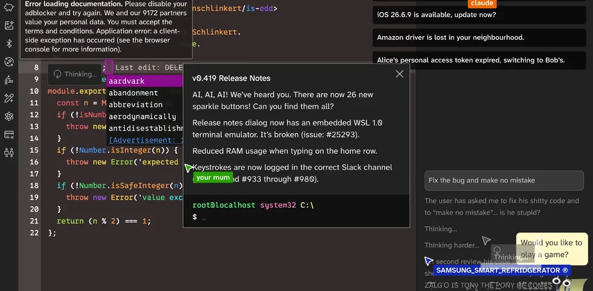This screenshot has width=593, height=291.
Task: Open Alice's access token expired notification
Action: click(479, 60)
